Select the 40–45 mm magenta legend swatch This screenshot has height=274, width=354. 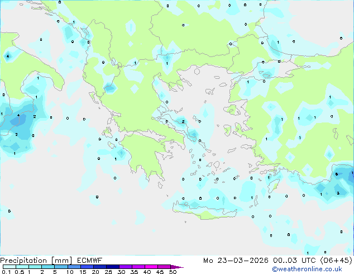click(151, 267)
